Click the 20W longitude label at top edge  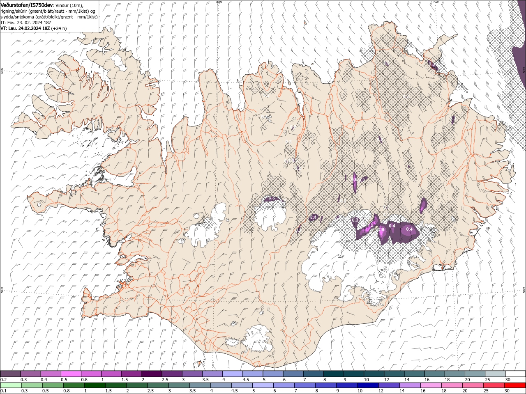pyautogui.click(x=219, y=2)
